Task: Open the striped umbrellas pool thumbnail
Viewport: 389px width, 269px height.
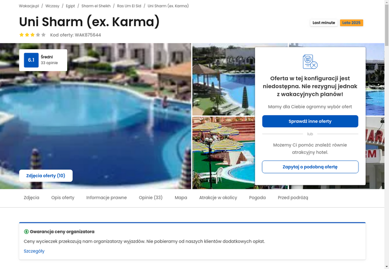Action: [224, 153]
